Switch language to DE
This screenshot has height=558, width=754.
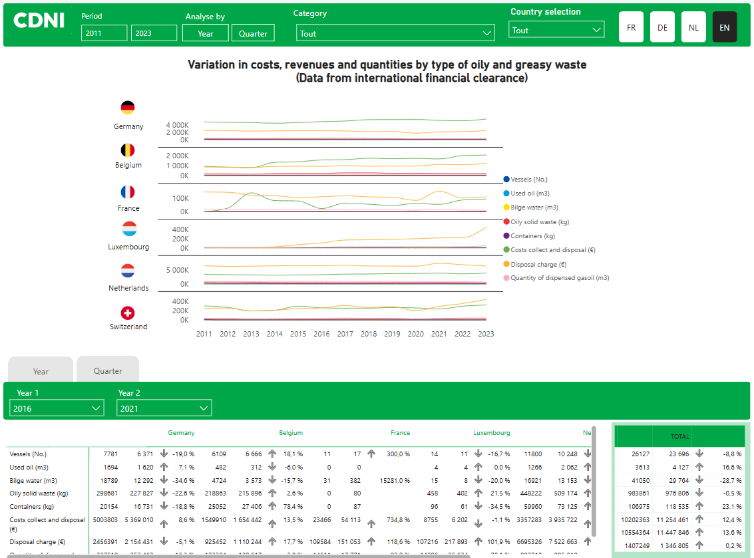(662, 27)
